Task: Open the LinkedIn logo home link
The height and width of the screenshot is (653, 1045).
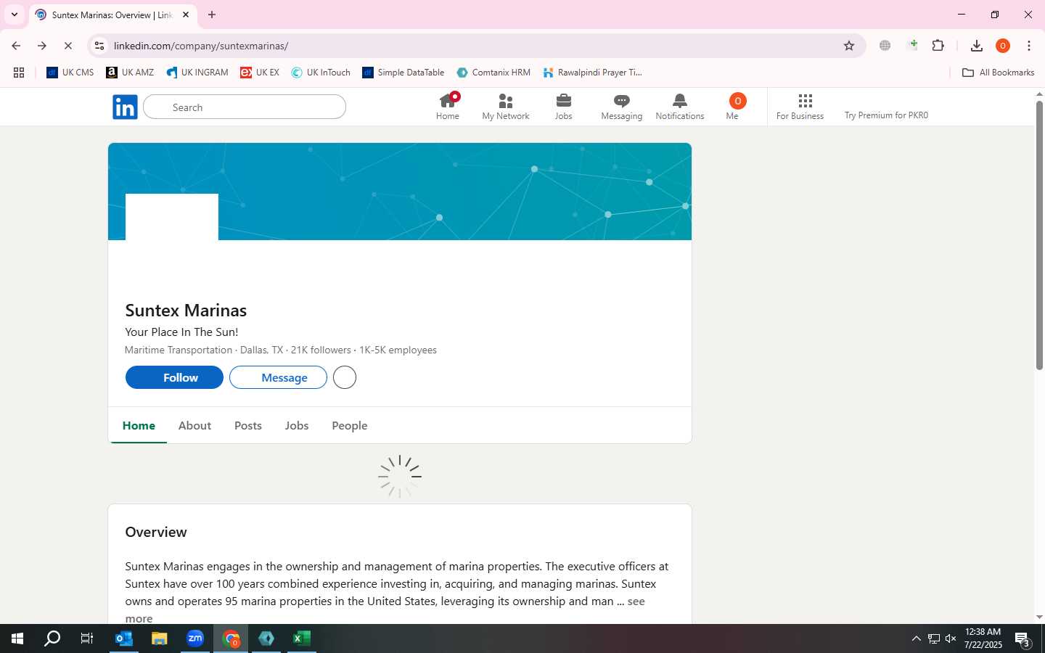Action: pyautogui.click(x=125, y=107)
